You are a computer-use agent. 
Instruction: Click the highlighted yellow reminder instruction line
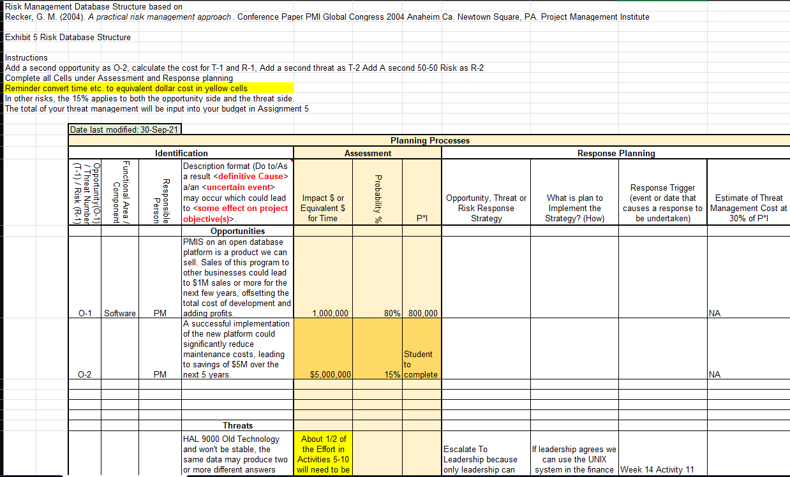[x=149, y=88]
